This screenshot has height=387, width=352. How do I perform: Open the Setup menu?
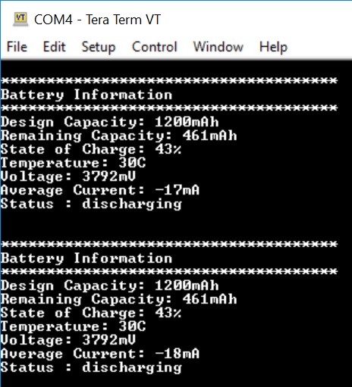(x=99, y=47)
